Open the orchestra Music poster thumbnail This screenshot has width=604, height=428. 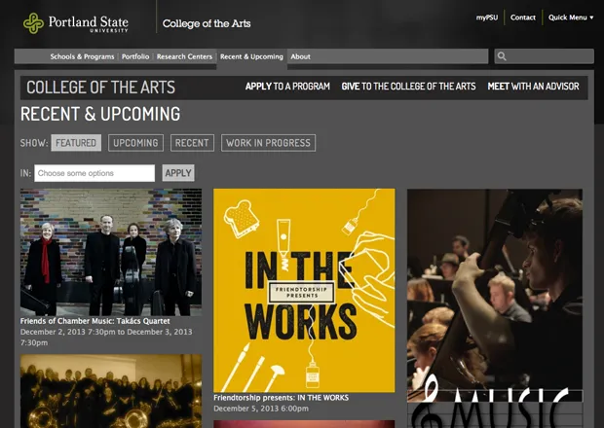[495, 308]
